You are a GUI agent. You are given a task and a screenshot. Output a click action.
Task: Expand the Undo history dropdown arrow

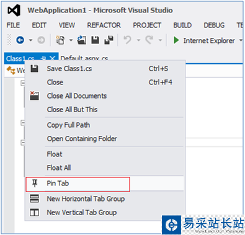(138, 40)
